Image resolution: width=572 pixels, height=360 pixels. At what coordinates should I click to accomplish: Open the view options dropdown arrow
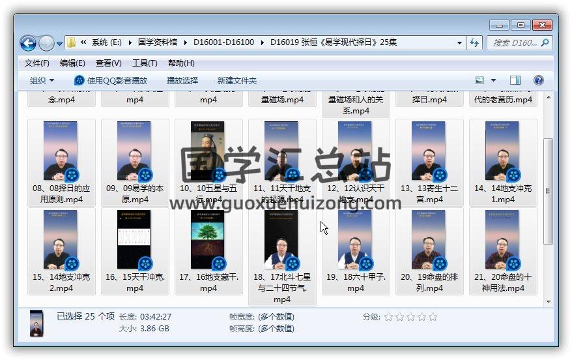(x=493, y=80)
